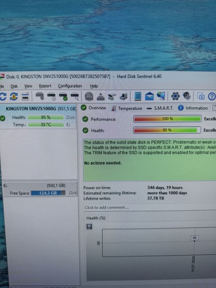The image size is (216, 288).
Task: Click the computer-with-disk toolbar icon
Action: tap(123, 96)
